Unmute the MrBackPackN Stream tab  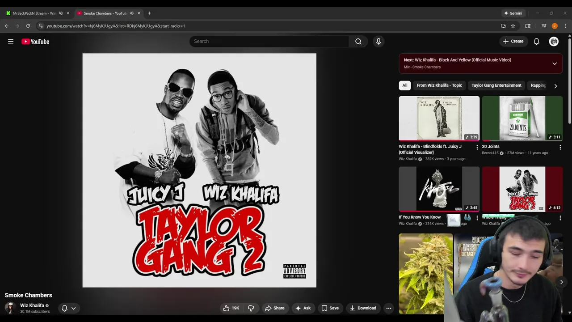pyautogui.click(x=61, y=13)
